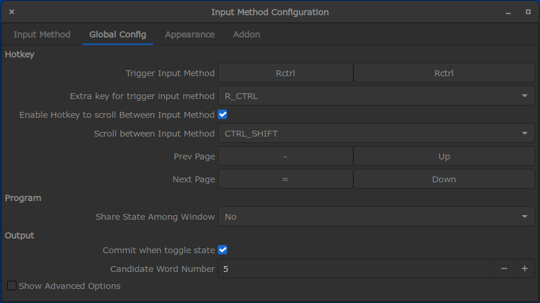Switch to the Input Method tab

click(42, 35)
